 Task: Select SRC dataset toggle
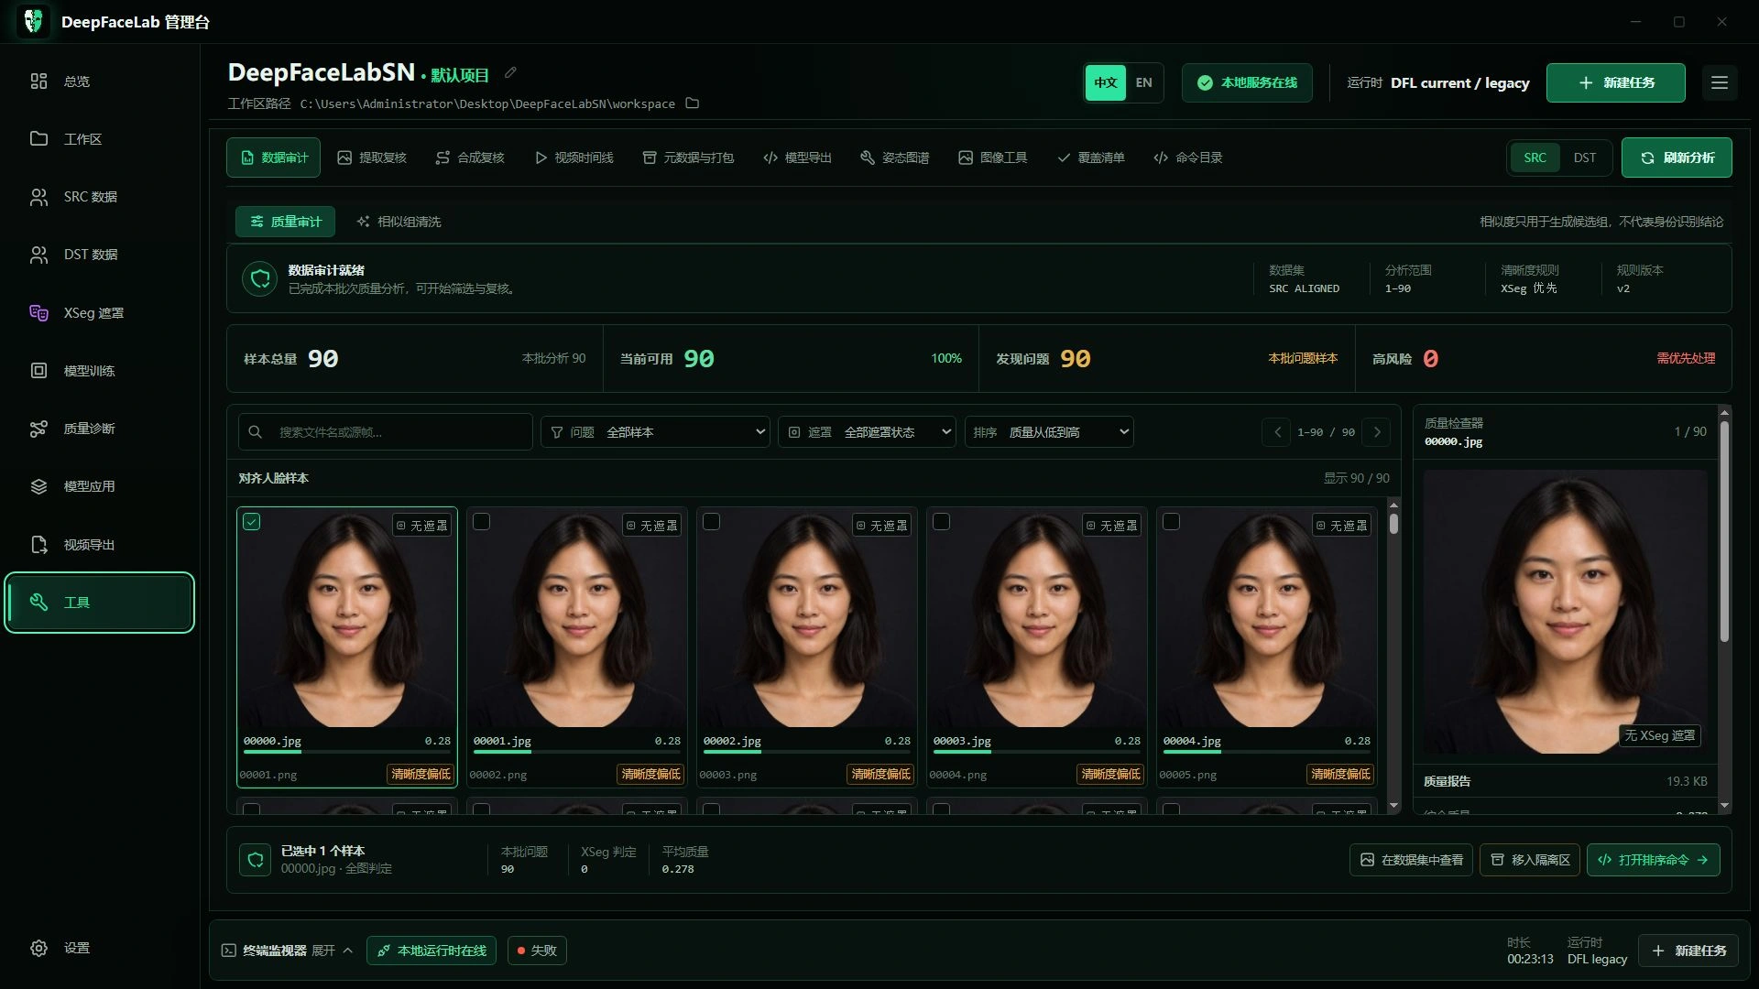(x=1535, y=158)
